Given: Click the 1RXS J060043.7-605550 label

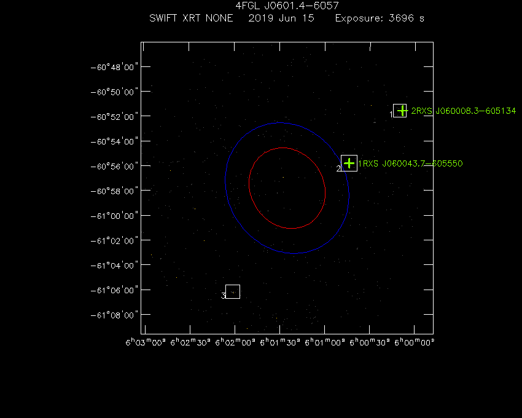Looking at the screenshot, I should (410, 164).
